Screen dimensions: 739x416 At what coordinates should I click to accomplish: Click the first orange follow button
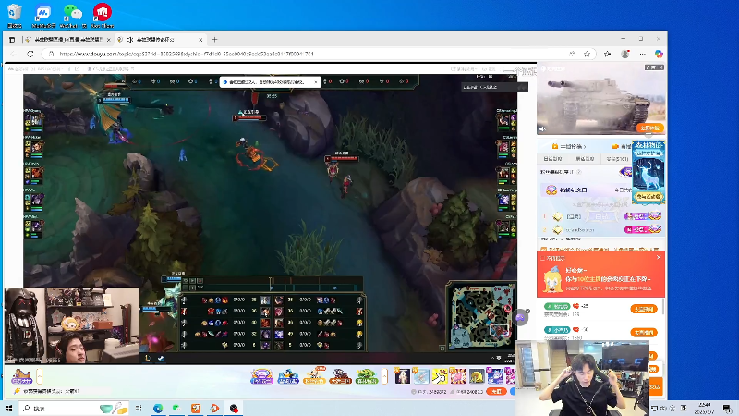coord(644,309)
